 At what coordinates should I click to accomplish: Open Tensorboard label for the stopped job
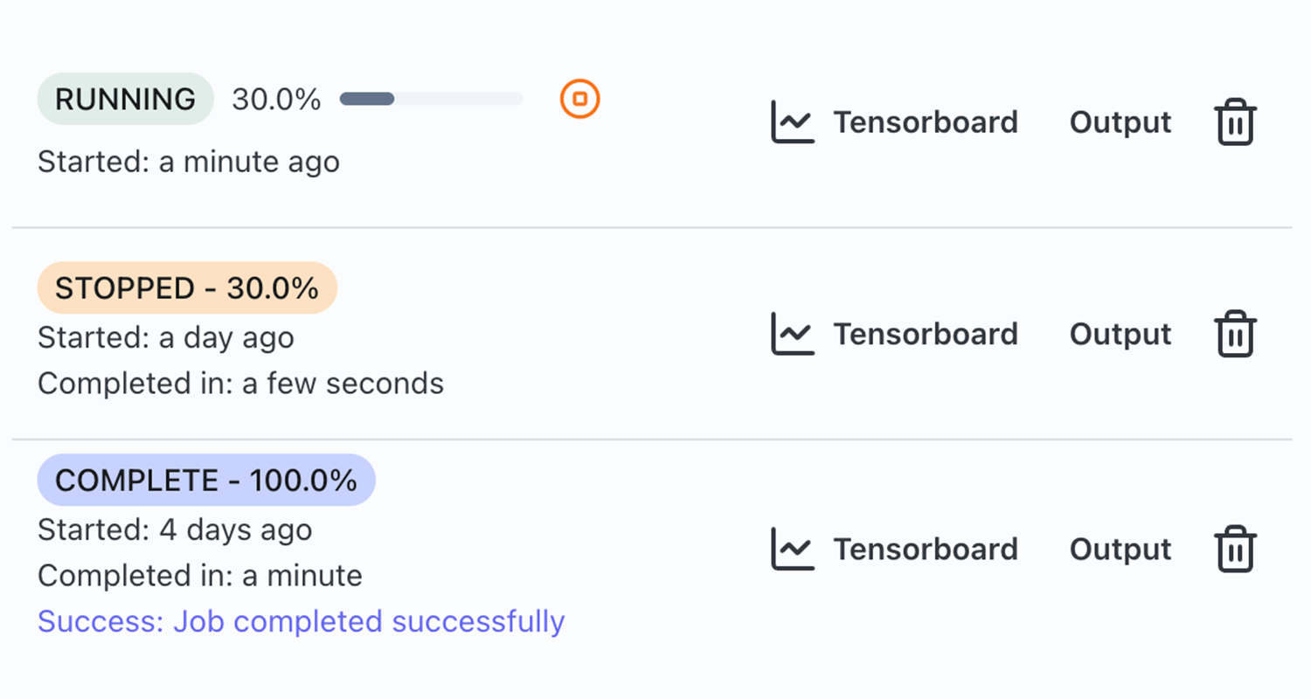pos(925,334)
